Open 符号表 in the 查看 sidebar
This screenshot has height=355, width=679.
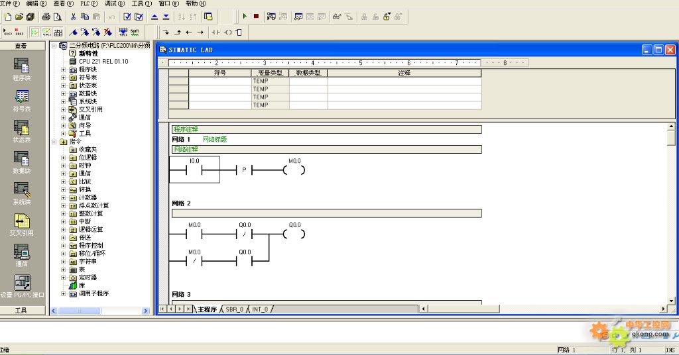coord(22,101)
